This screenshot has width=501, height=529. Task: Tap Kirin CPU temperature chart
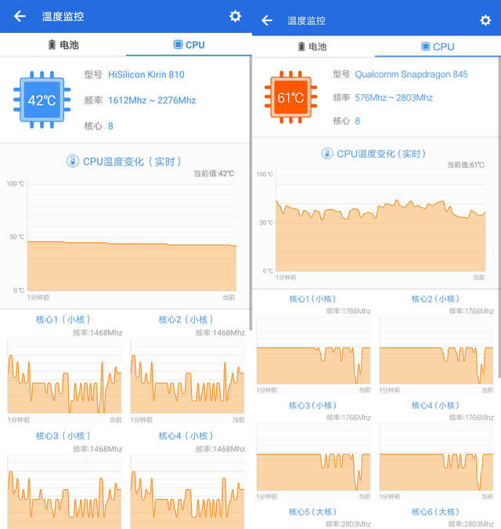[x=132, y=237]
